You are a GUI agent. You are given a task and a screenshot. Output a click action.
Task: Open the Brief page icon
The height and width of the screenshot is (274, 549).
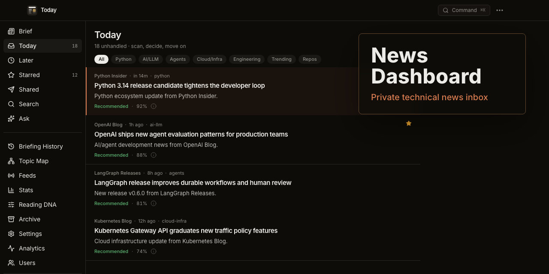point(11,31)
